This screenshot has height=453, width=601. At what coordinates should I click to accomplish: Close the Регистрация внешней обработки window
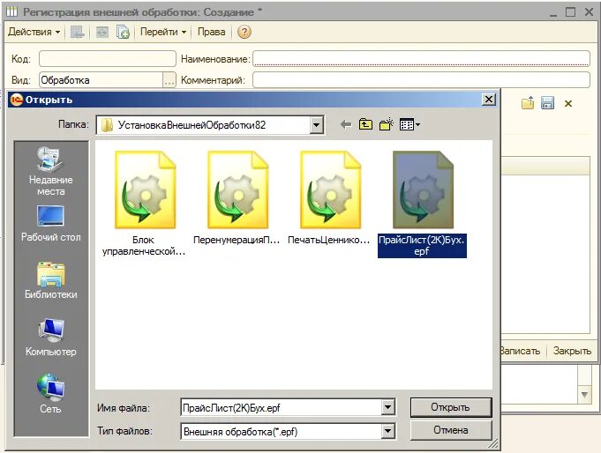590,12
